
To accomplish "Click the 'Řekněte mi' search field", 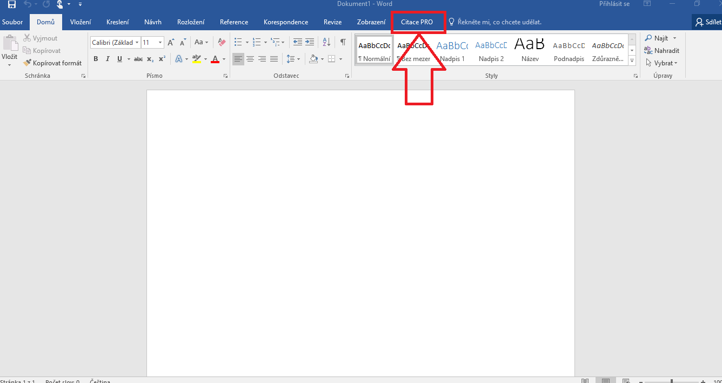I will [x=499, y=22].
